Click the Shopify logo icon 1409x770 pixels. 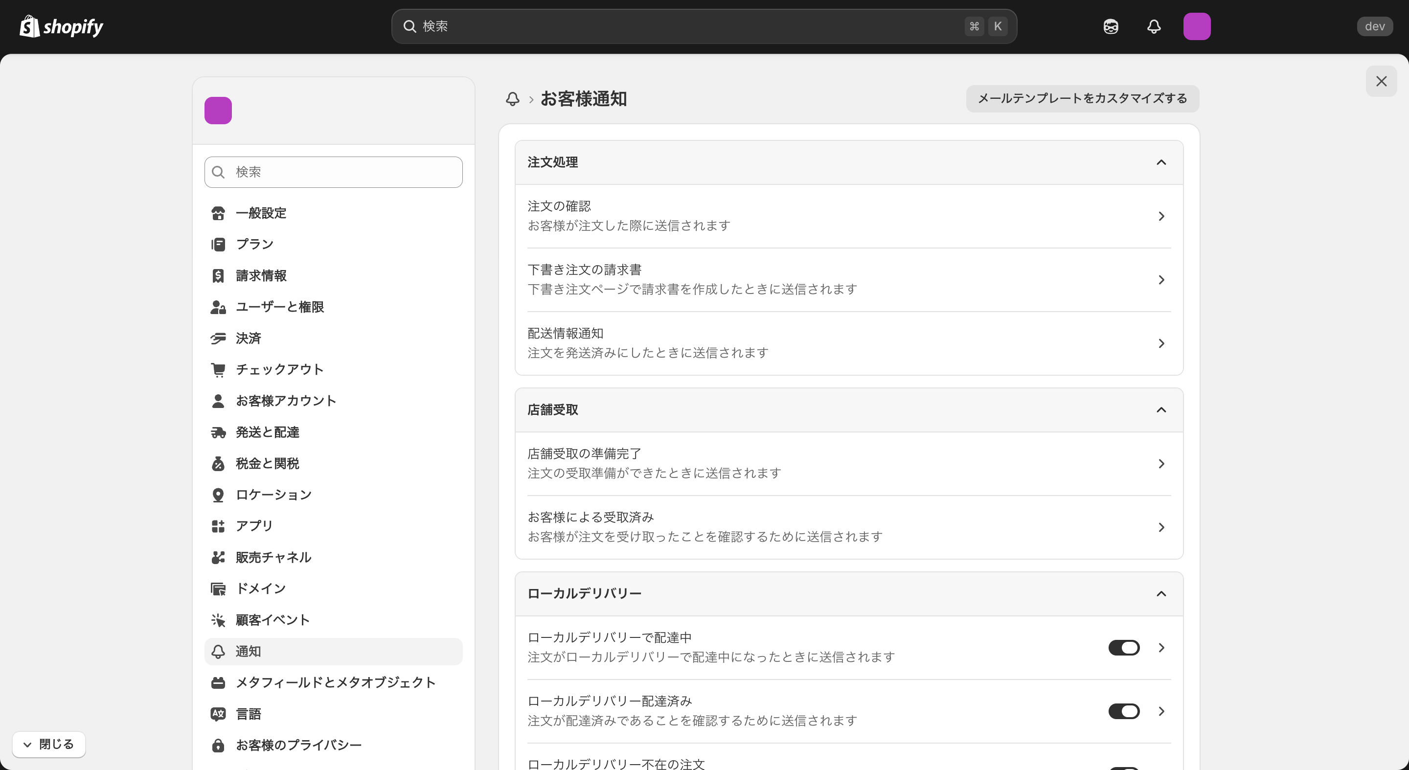pyautogui.click(x=29, y=26)
